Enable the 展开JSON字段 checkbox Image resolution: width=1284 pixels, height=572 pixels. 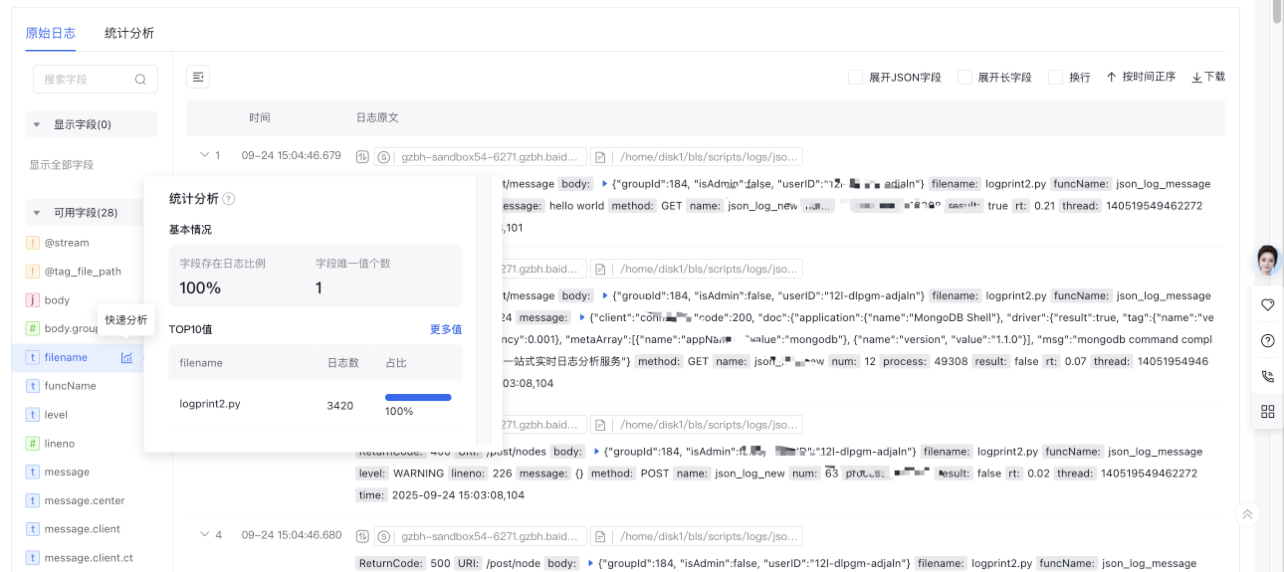856,77
